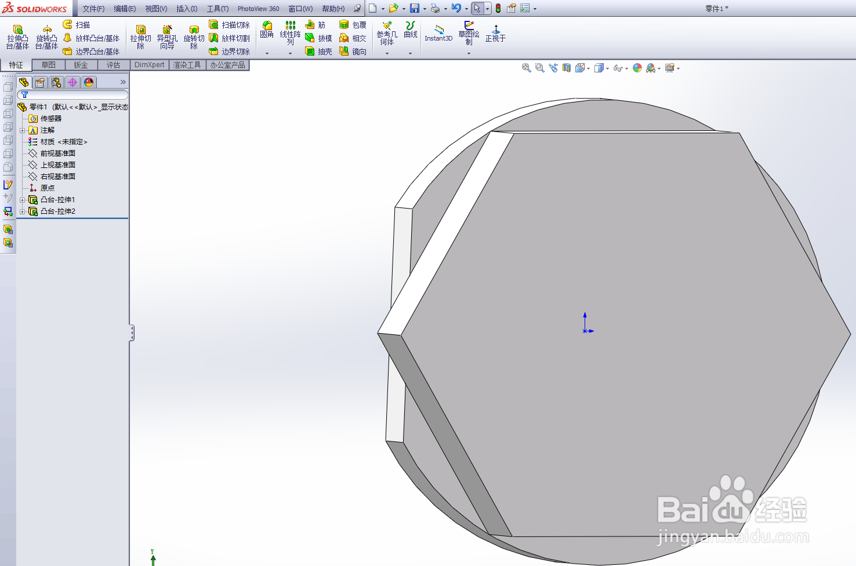Choose the 相交 intersect tool
This screenshot has height=566, width=856.
click(x=353, y=38)
